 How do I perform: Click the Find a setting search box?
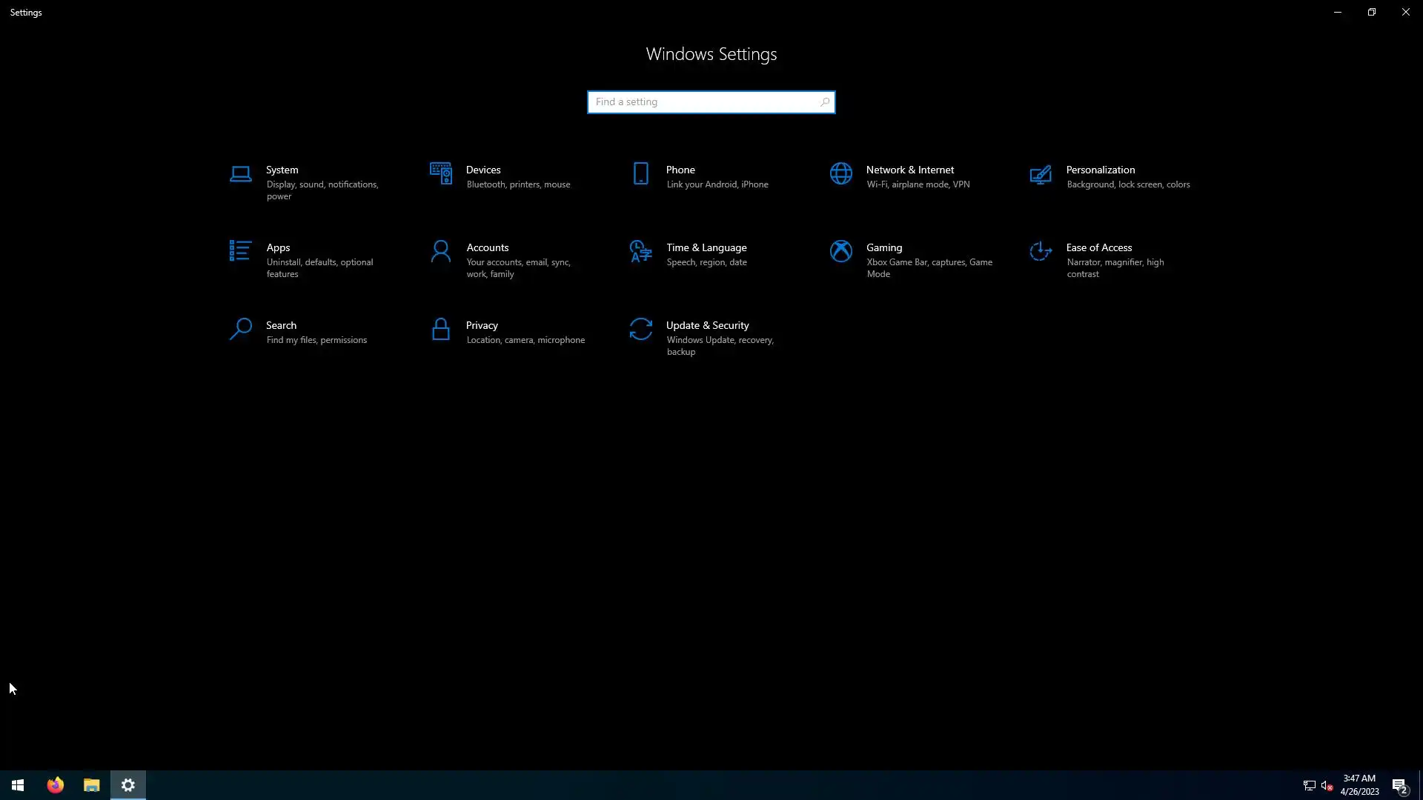[x=704, y=102]
